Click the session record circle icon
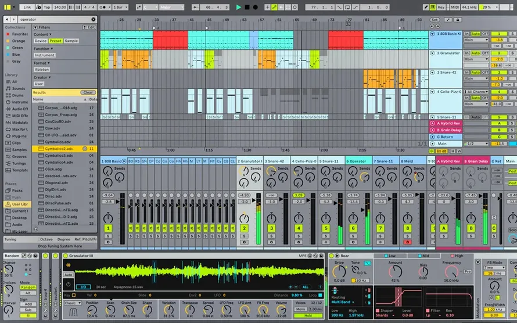517x323 pixels. (295, 7)
